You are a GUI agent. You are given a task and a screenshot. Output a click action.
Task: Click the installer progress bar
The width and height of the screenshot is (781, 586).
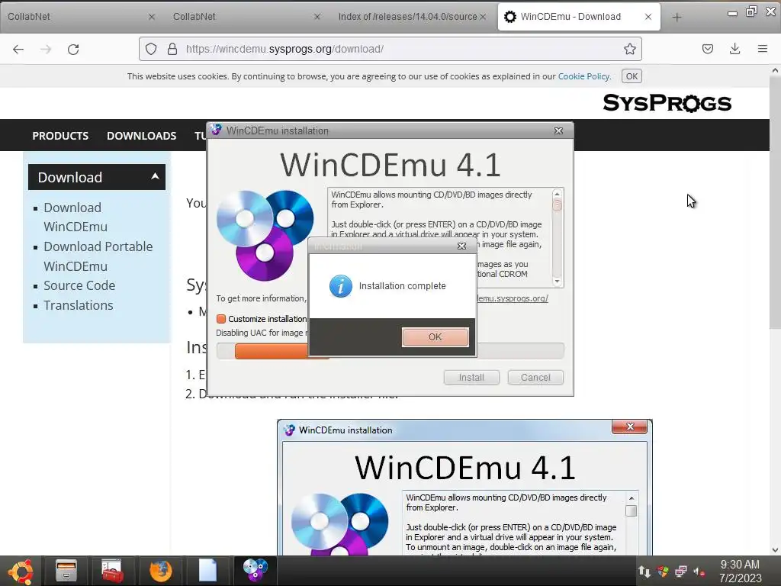pos(390,351)
